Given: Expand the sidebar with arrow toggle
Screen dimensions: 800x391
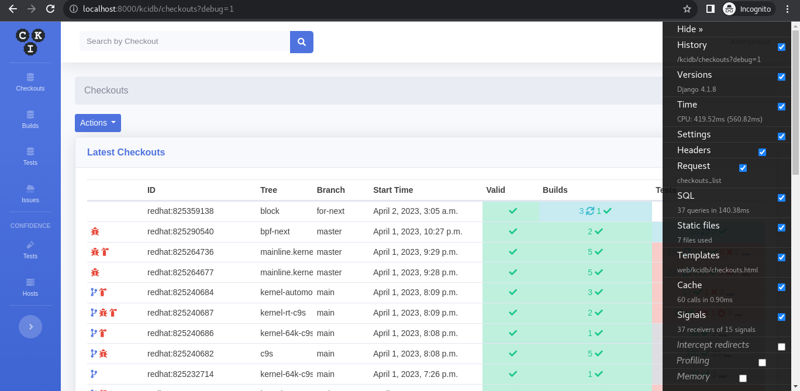Looking at the screenshot, I should 30,327.
